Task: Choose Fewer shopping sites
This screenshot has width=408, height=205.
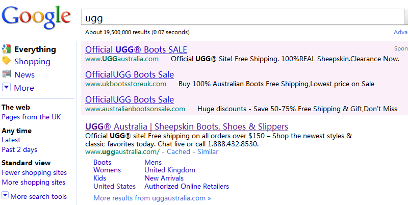Action: (x=34, y=173)
